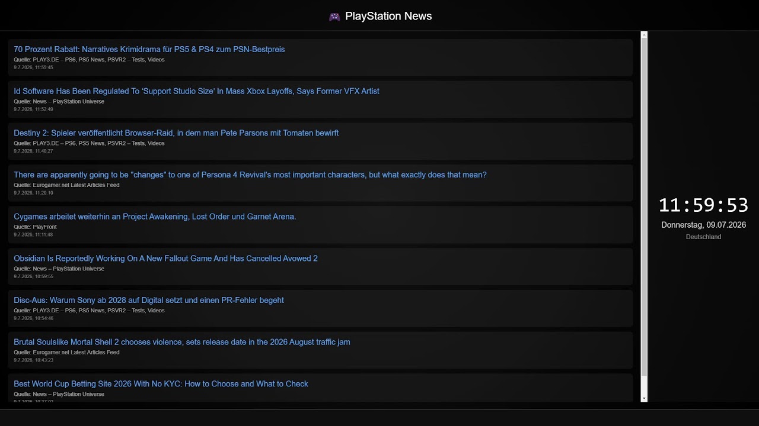Screen dimensions: 759x426
Task: Open Best World Cup Betting Site article
Action: click(x=161, y=384)
